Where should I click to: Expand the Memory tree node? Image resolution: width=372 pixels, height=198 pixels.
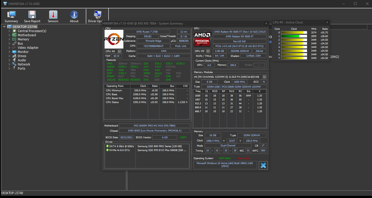click(9, 39)
